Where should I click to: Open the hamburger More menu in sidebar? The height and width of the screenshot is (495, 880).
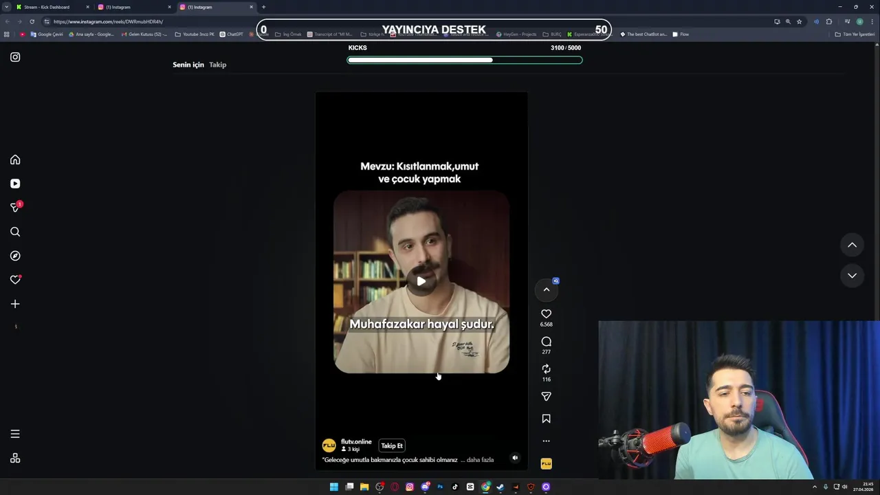(15, 434)
